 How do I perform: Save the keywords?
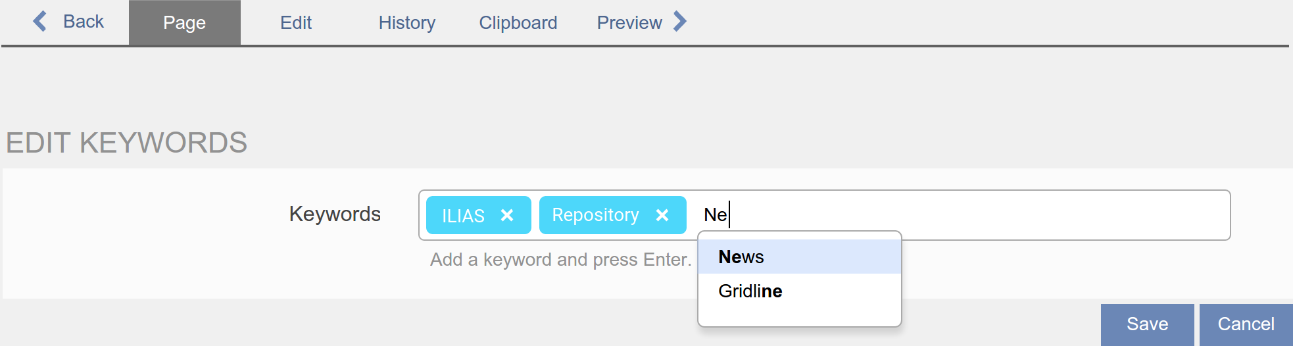tap(1147, 324)
